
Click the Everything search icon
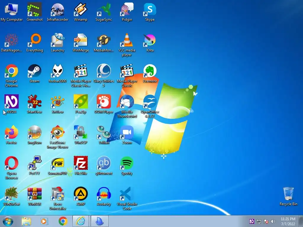pyautogui.click(x=34, y=40)
